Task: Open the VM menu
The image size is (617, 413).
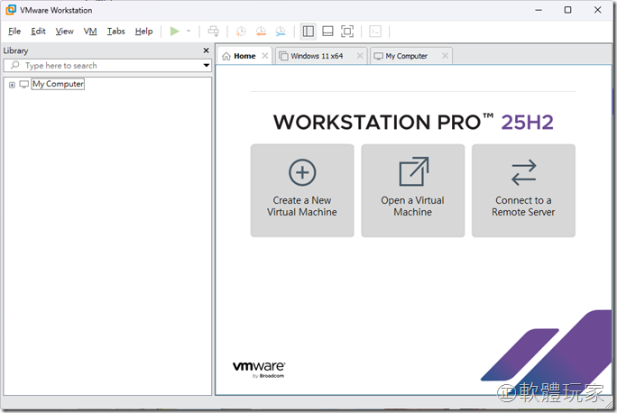Action: coord(90,31)
